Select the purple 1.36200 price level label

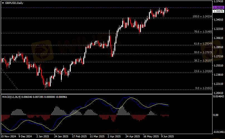pos(218,8)
